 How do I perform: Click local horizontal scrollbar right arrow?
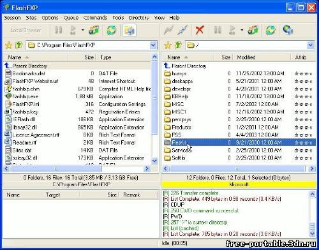point(147,169)
